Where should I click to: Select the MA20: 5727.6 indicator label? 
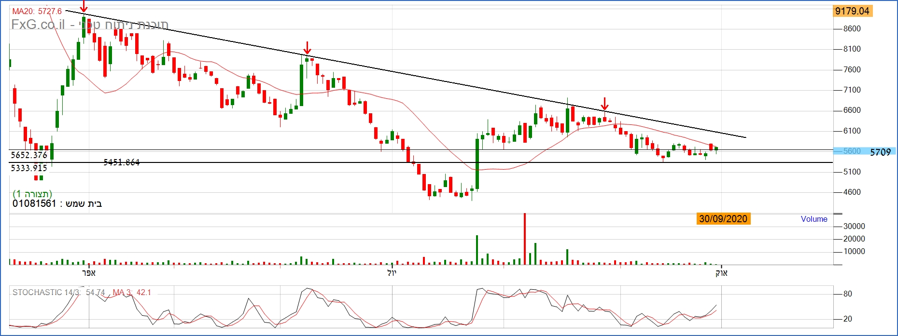(x=37, y=11)
